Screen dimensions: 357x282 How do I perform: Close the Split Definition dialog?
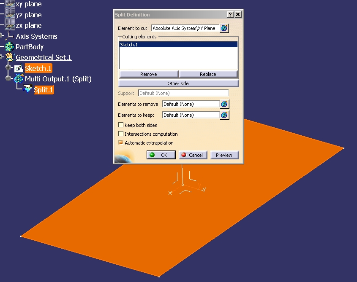coord(238,15)
